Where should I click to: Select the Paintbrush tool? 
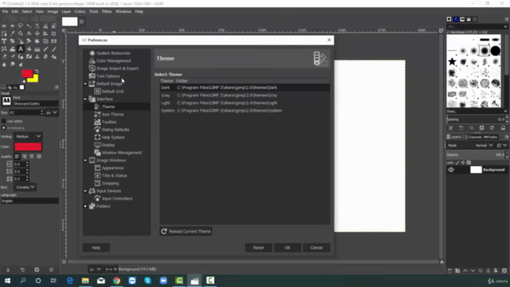[x=54, y=49]
